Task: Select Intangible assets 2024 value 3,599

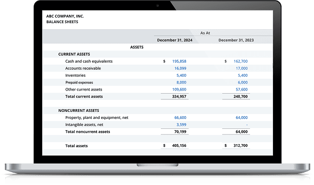Action: click(x=181, y=124)
